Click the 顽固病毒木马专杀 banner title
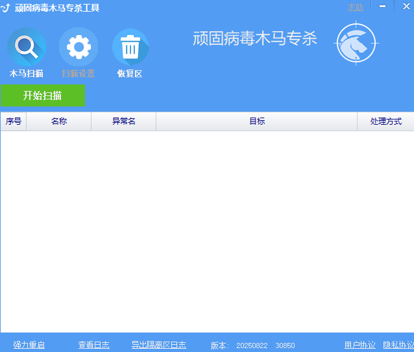The width and height of the screenshot is (414, 352). 255,38
